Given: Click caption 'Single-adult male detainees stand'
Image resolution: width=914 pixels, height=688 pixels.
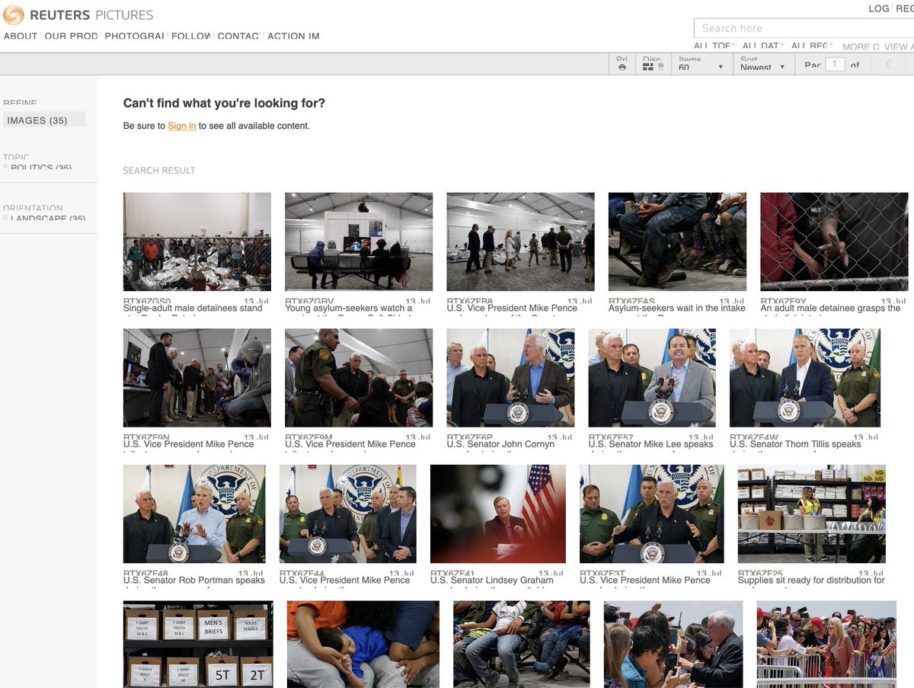Looking at the screenshot, I should click(x=193, y=308).
